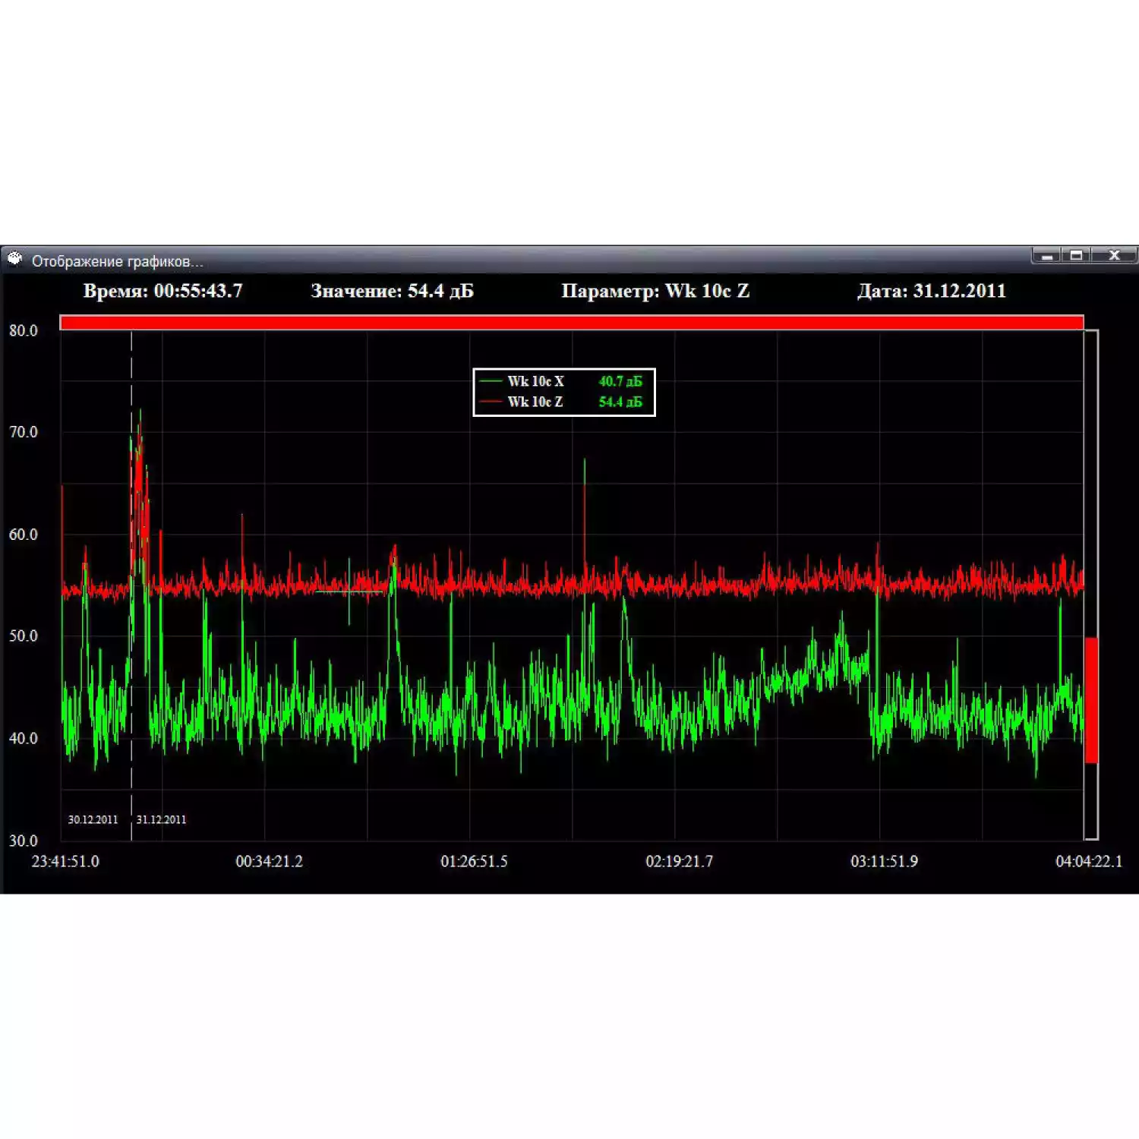Click the red horizontal range bar above the chart

[571, 323]
